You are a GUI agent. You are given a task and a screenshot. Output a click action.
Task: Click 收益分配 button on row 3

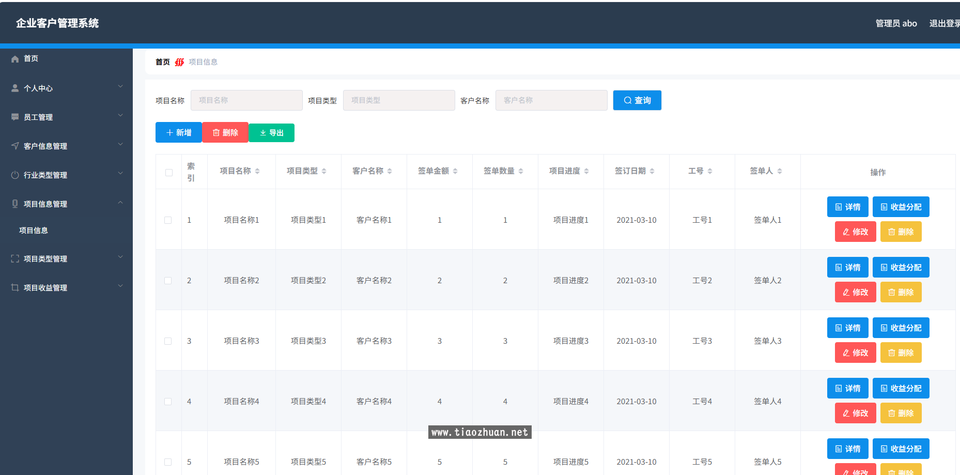[x=901, y=328]
